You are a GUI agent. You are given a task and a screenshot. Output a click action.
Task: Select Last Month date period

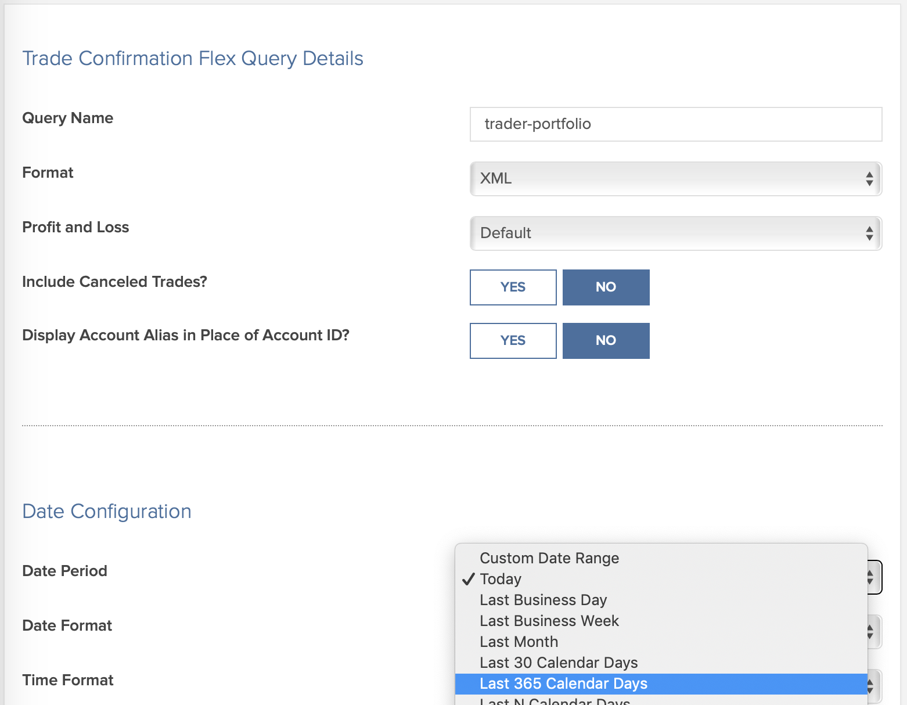(x=519, y=642)
